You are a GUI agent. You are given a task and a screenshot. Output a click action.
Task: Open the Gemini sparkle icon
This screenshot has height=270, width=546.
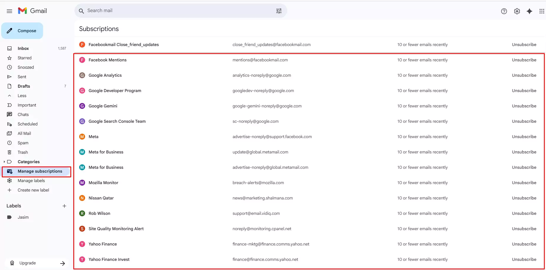point(529,11)
